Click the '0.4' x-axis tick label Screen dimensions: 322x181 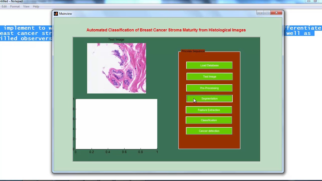coord(108,152)
